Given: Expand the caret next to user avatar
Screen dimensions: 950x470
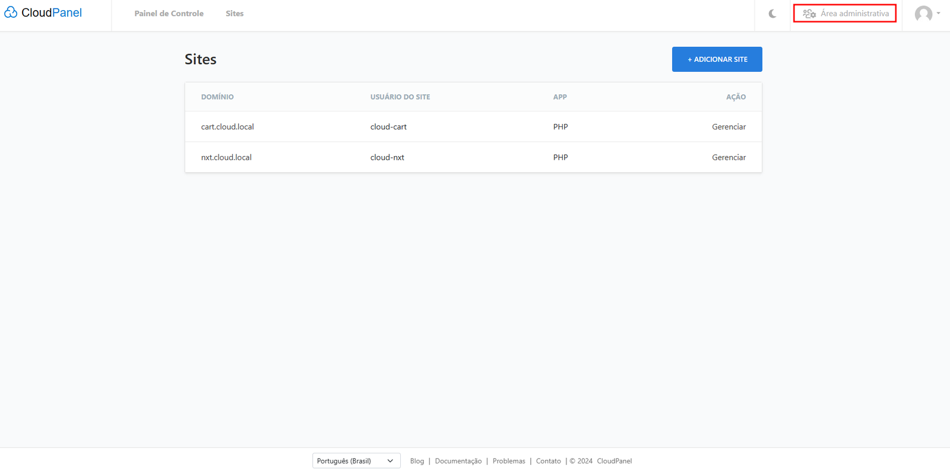Looking at the screenshot, I should 939,13.
